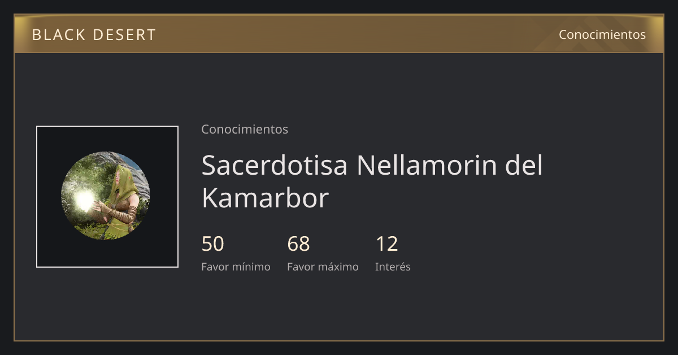Open the Conocimientos link in header
The image size is (678, 355).
click(602, 34)
